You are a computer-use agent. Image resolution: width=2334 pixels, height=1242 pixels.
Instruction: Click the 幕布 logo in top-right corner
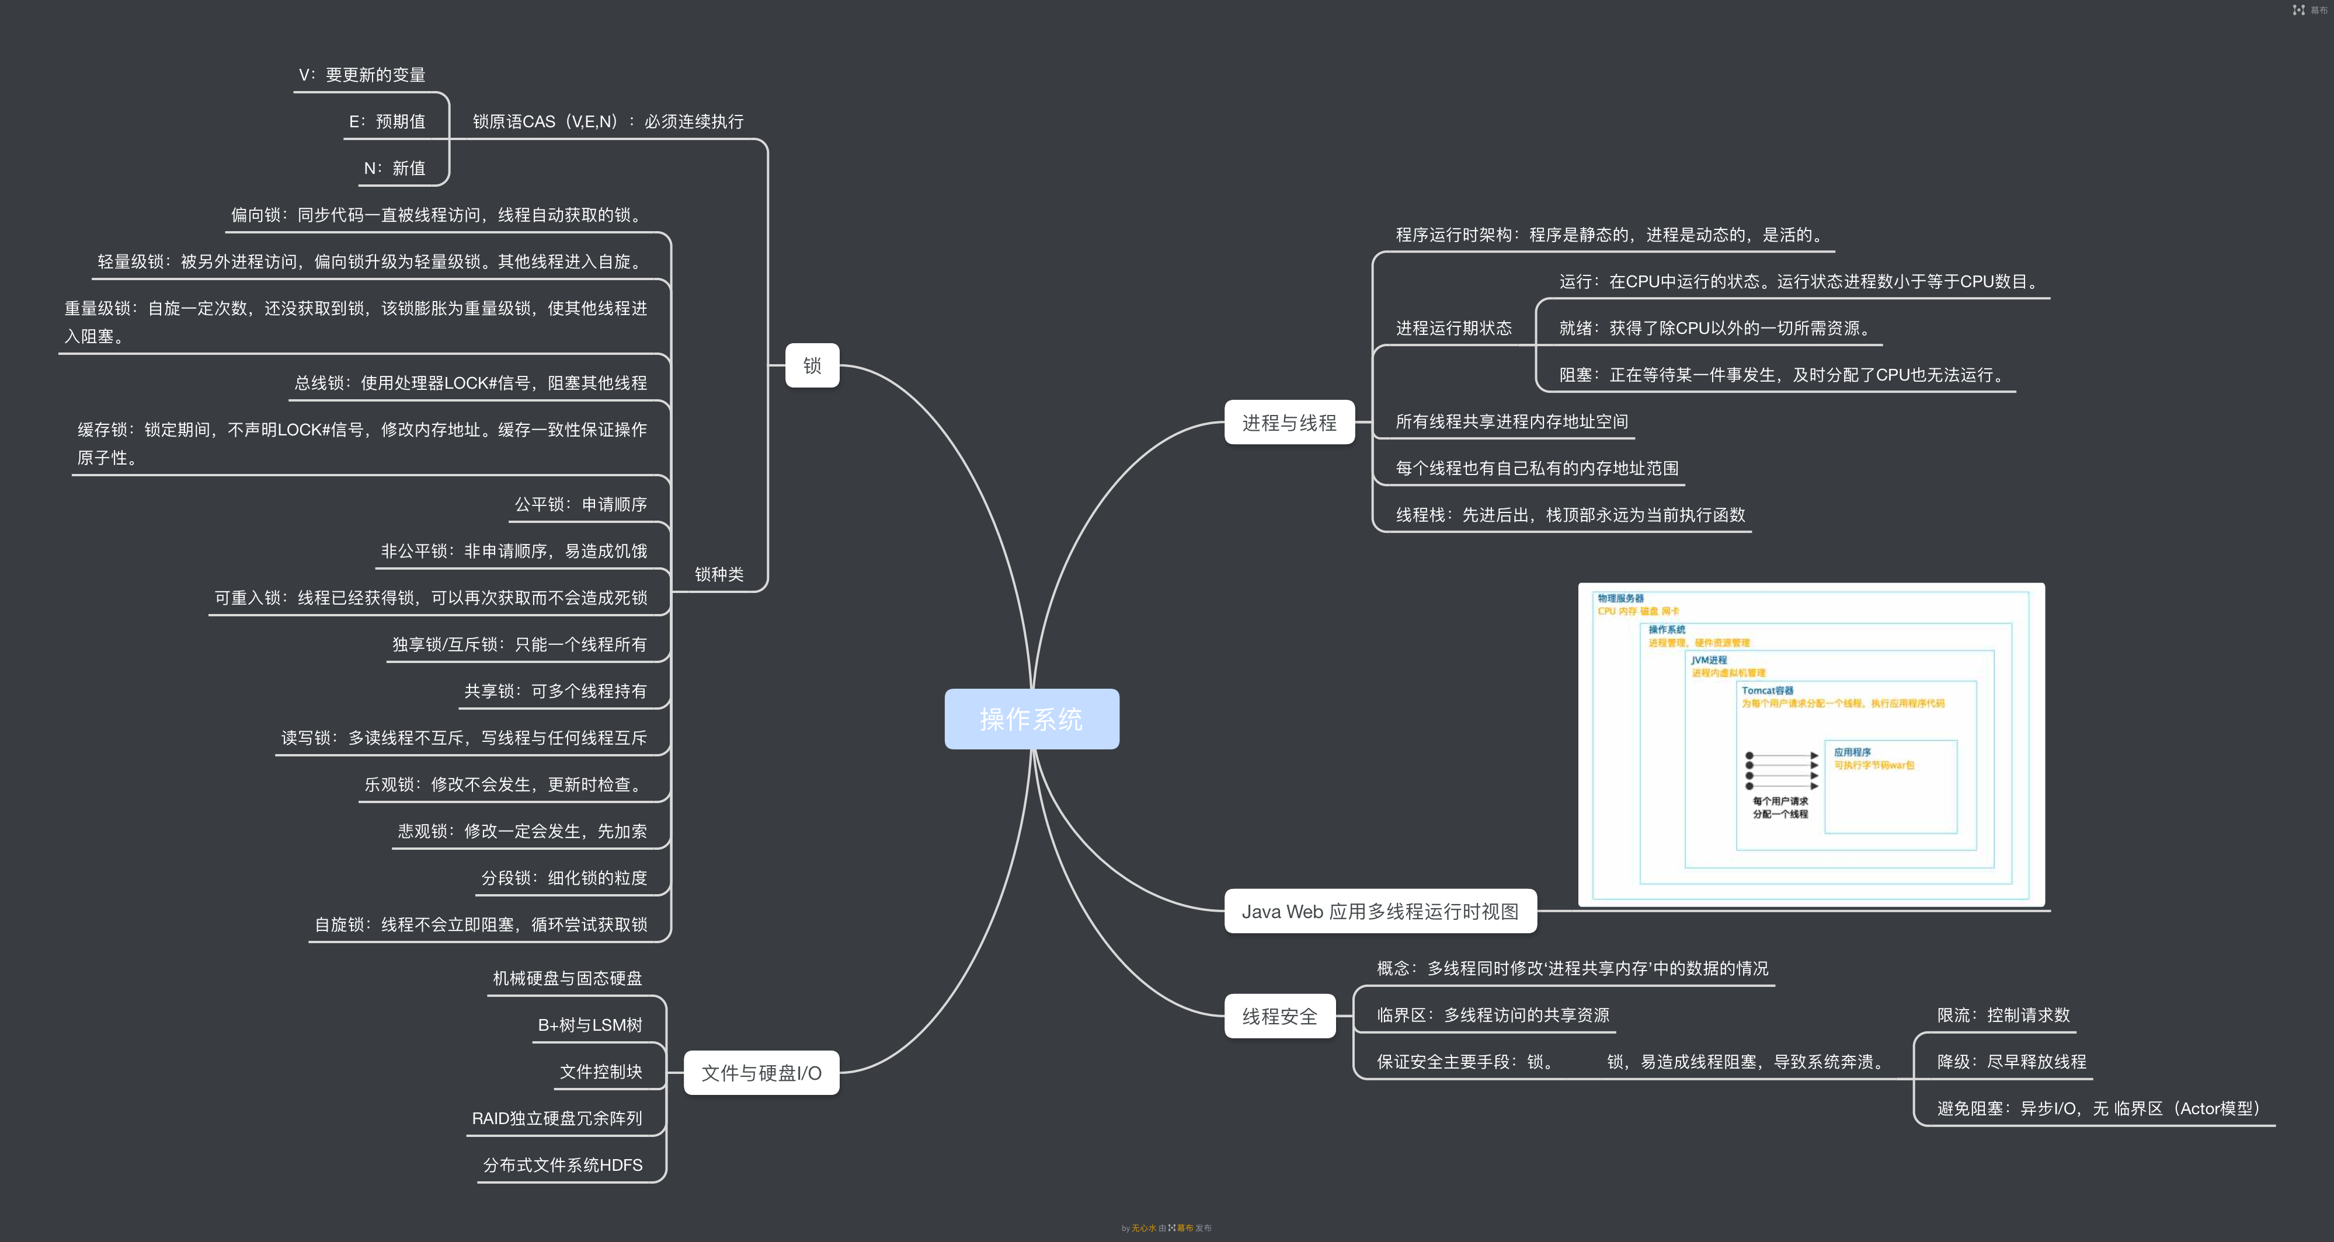point(2309,10)
